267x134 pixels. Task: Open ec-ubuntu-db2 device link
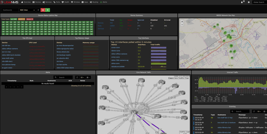[63, 58]
